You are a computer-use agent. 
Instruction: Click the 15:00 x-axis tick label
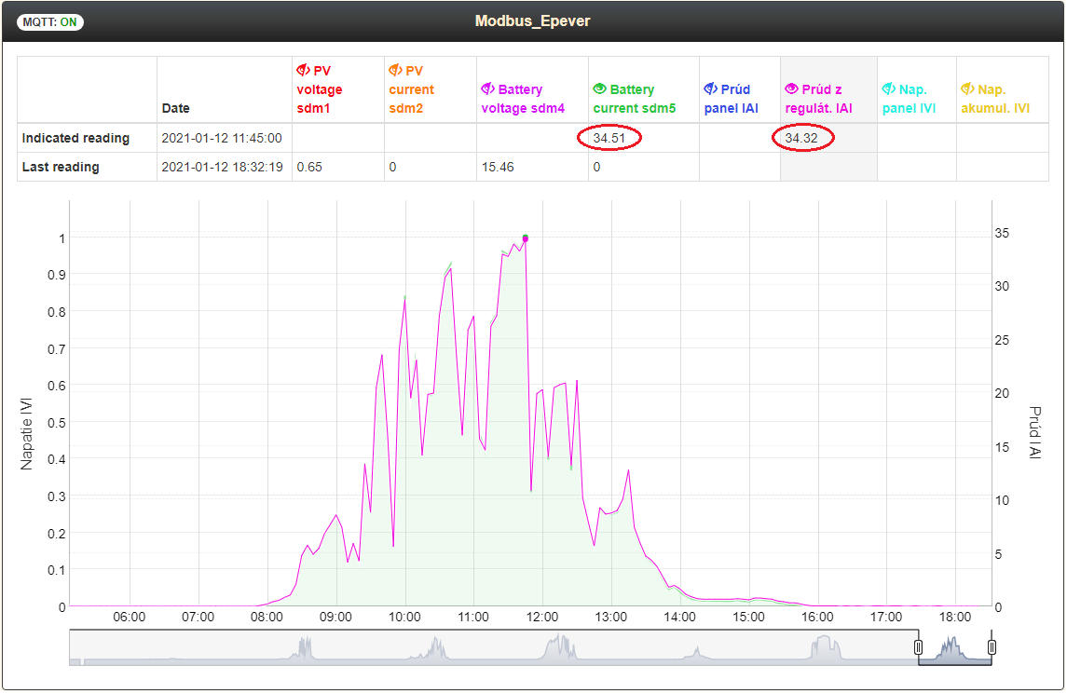748,617
